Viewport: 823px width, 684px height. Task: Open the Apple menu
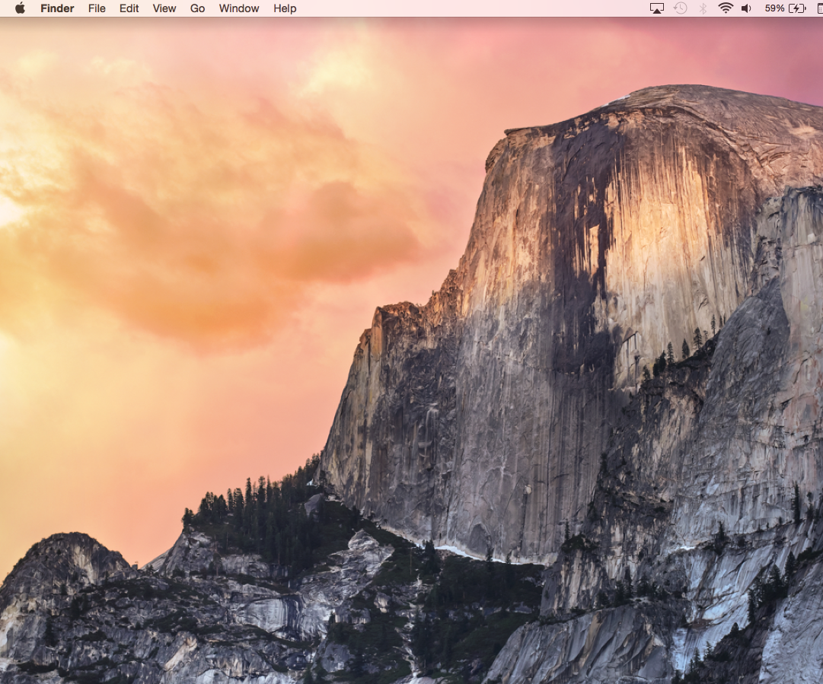[x=20, y=8]
